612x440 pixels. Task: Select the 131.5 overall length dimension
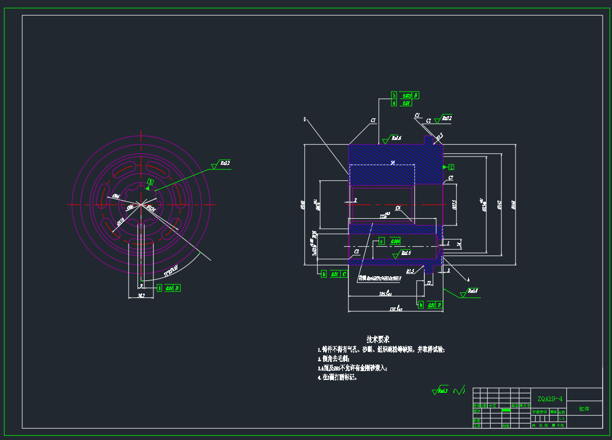pos(395,308)
